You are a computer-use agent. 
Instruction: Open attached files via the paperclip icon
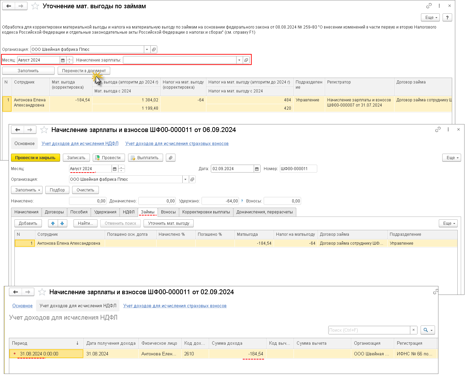[171, 158]
